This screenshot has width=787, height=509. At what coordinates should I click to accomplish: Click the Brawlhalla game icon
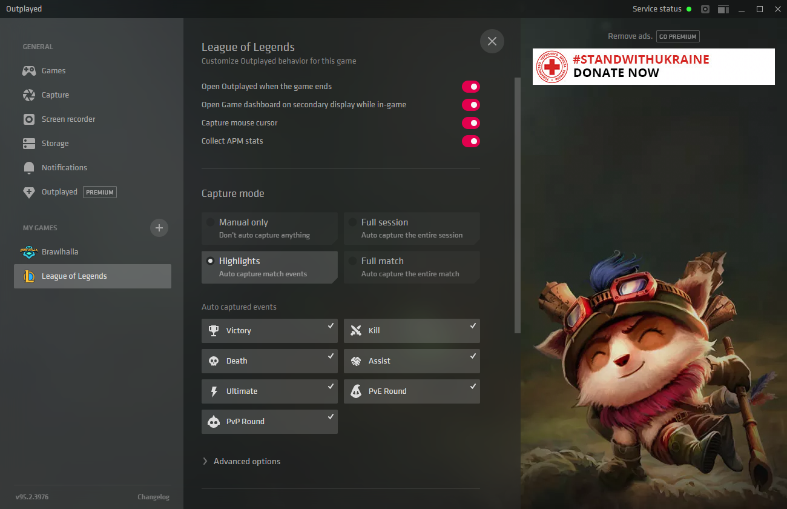click(29, 252)
